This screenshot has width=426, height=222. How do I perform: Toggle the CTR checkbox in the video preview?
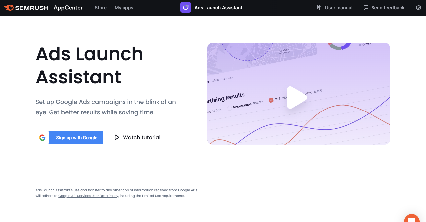pyautogui.click(x=271, y=100)
